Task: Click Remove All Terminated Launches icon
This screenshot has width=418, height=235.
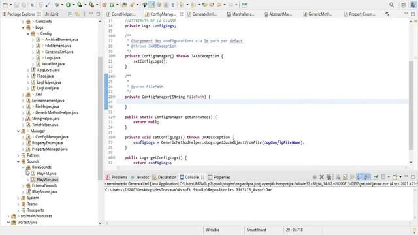Action: [329, 177]
